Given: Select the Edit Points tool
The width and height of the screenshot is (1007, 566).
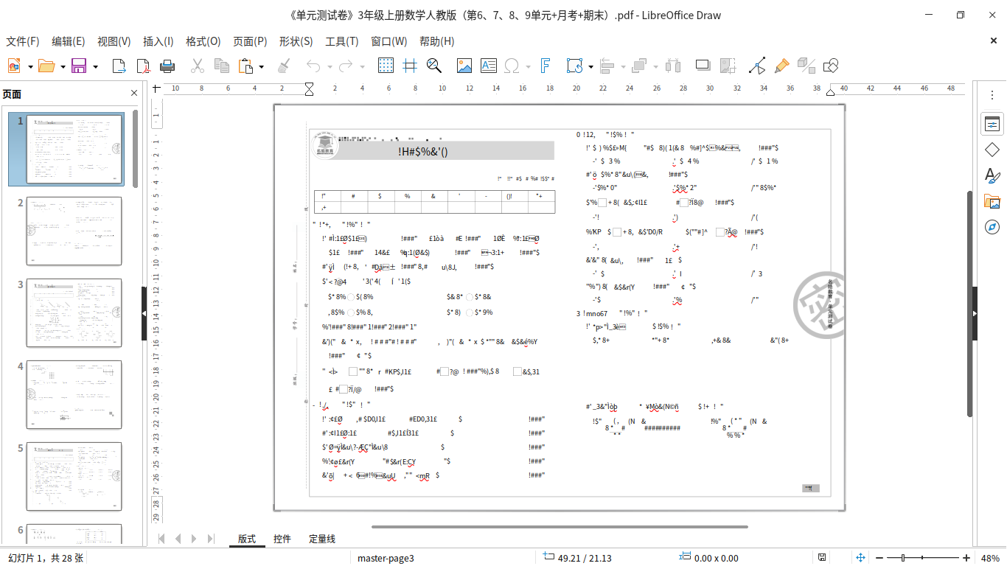Looking at the screenshot, I should tap(757, 66).
